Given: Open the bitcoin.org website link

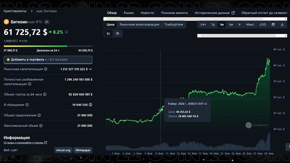Looking at the screenshot, I should [63, 150].
